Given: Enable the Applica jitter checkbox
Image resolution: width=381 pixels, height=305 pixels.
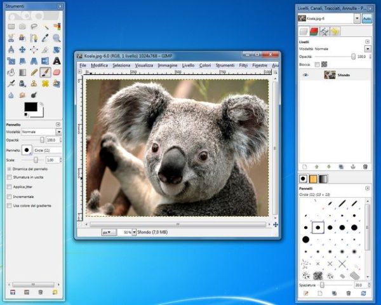Looking at the screenshot, I should pos(9,187).
